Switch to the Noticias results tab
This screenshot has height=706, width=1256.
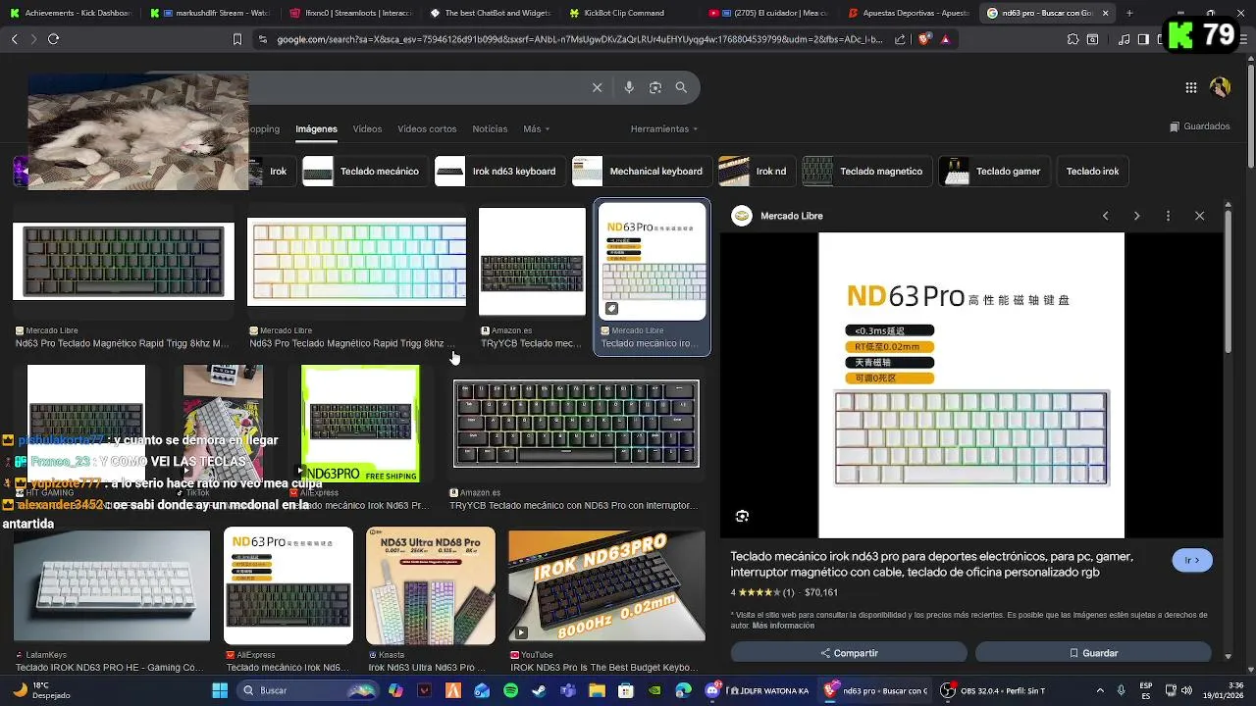[490, 128]
